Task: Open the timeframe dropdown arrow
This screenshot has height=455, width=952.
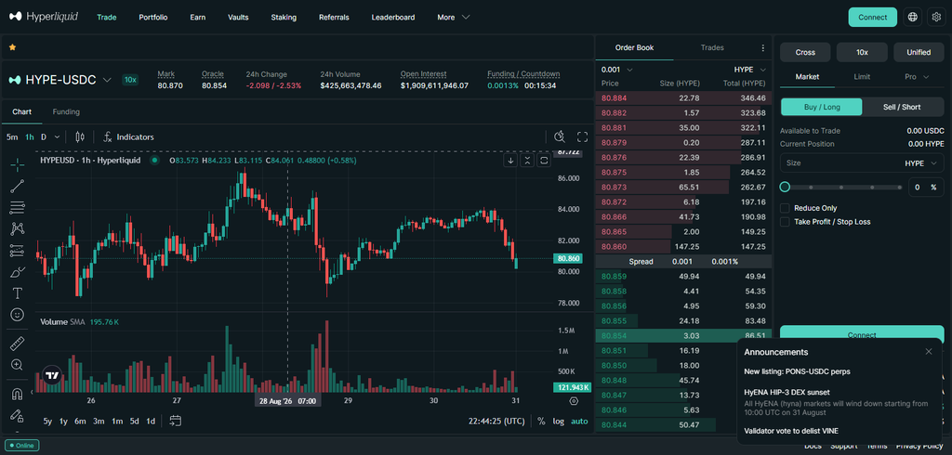Action: (x=57, y=137)
